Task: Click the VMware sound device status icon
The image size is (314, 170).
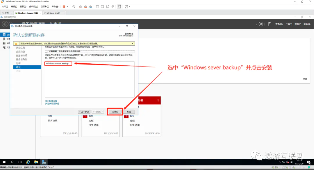Action: coord(294,167)
